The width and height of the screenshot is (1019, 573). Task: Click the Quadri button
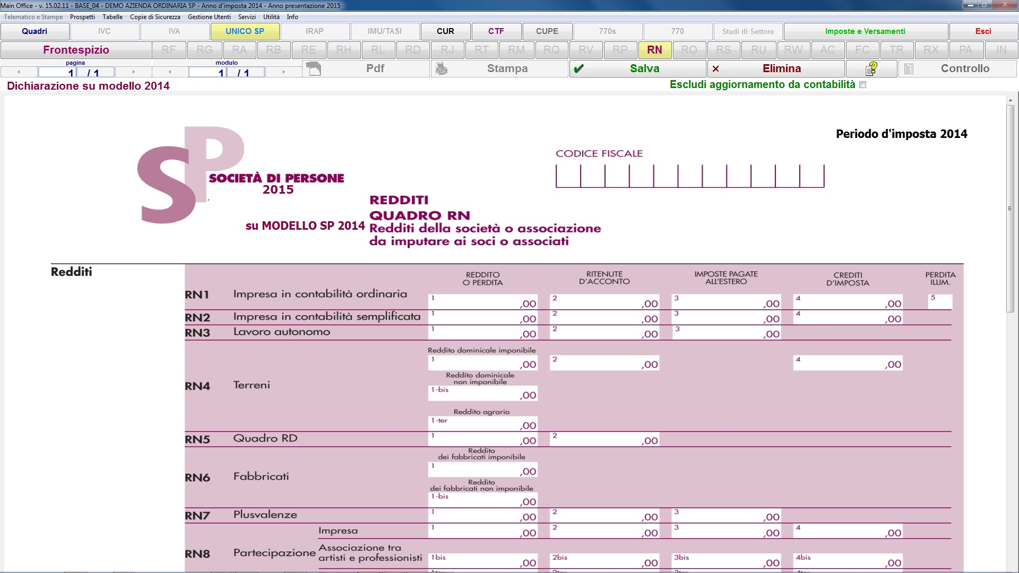pyautogui.click(x=34, y=31)
